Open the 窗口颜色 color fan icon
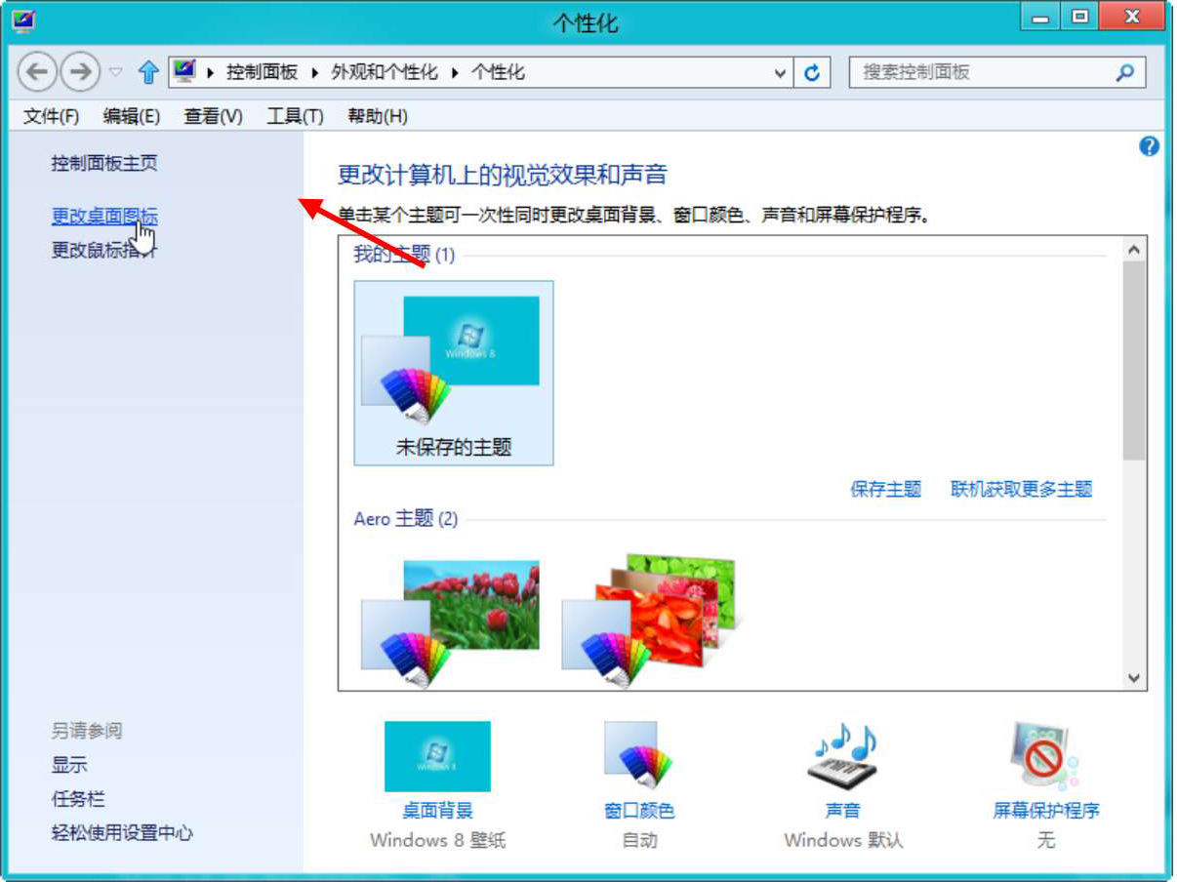This screenshot has height=882, width=1177. (640, 757)
